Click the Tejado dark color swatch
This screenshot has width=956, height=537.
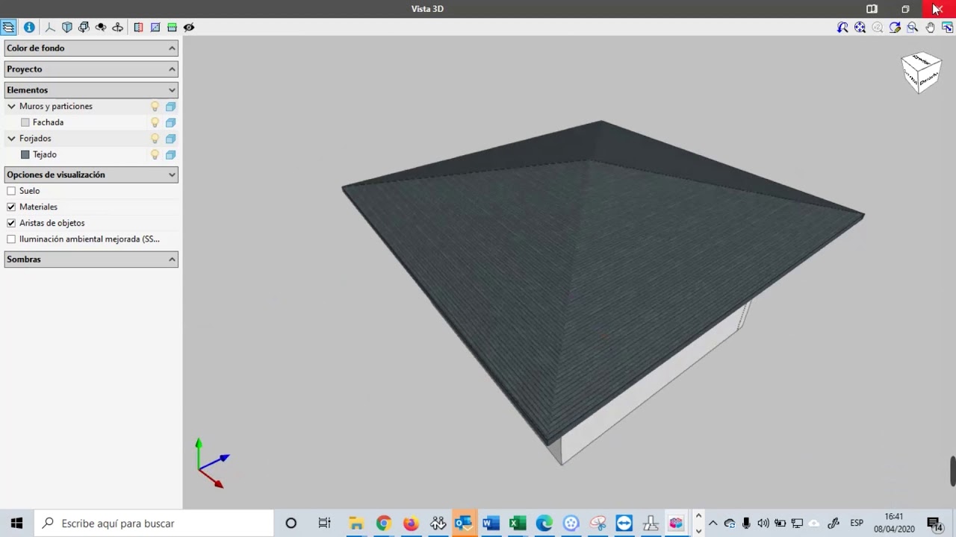pyautogui.click(x=25, y=154)
